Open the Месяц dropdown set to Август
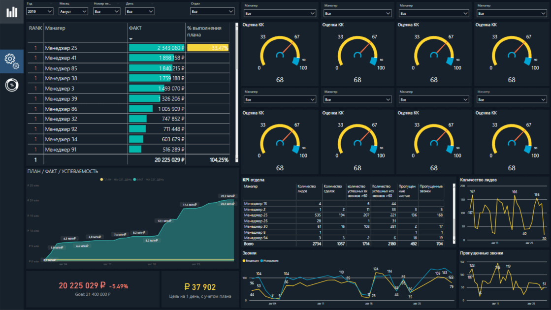Screen dimensions: 551x310 [x=73, y=11]
